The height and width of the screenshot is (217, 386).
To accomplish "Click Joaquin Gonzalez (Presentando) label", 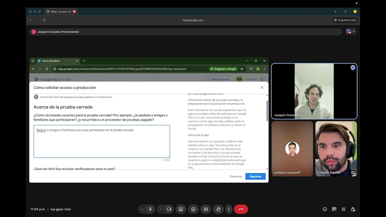I will coord(58,32).
